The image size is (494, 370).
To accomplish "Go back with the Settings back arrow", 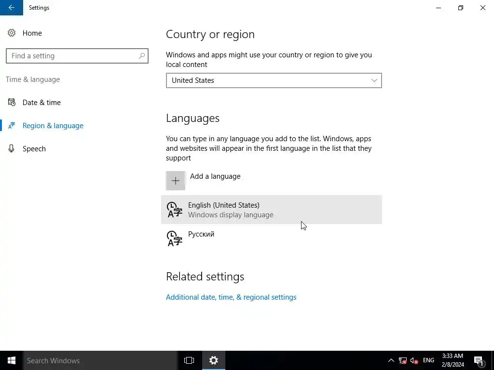I will coord(12,8).
